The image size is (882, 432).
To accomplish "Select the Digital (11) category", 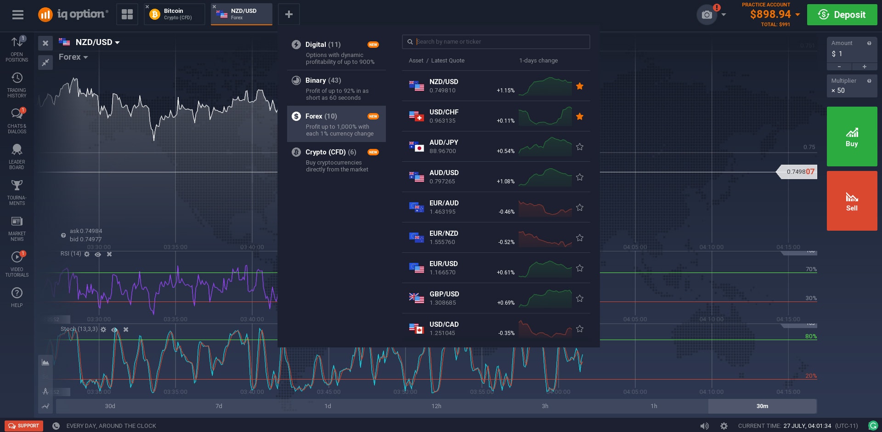I will click(x=336, y=52).
